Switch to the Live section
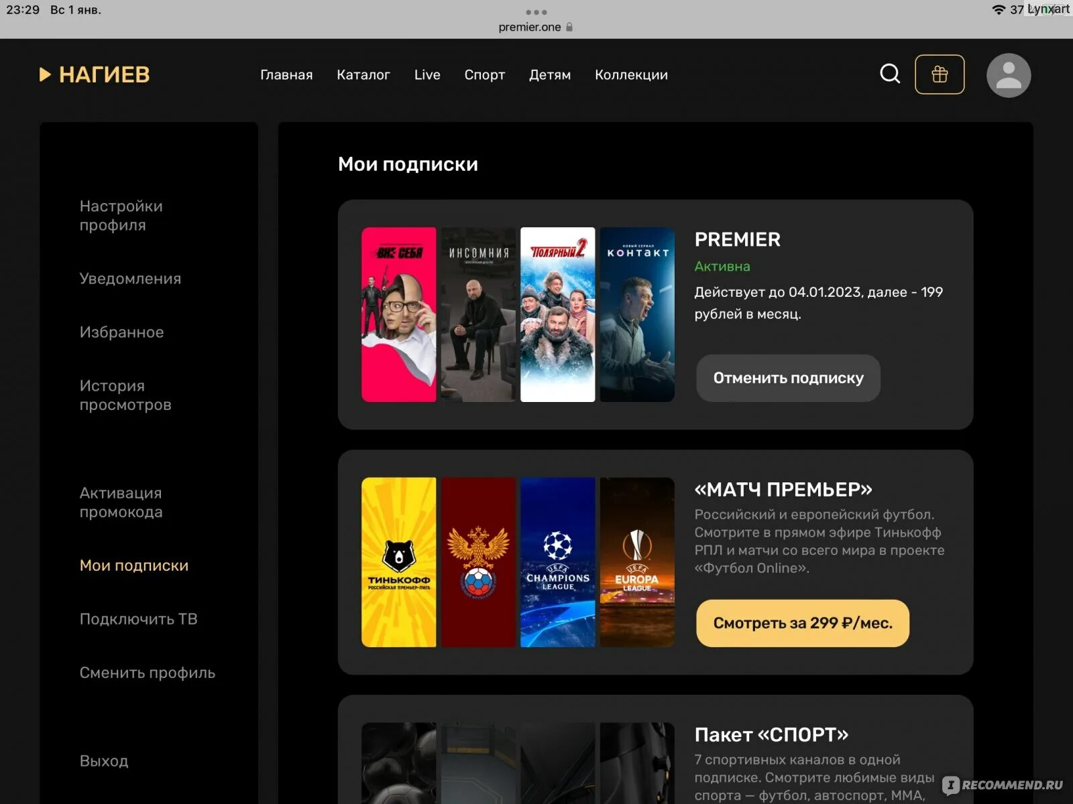 tap(427, 75)
